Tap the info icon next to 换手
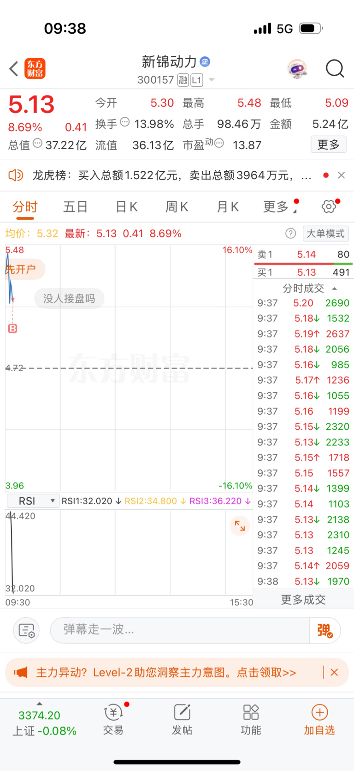Viewport: 354px width, 771px height. pyautogui.click(x=124, y=122)
